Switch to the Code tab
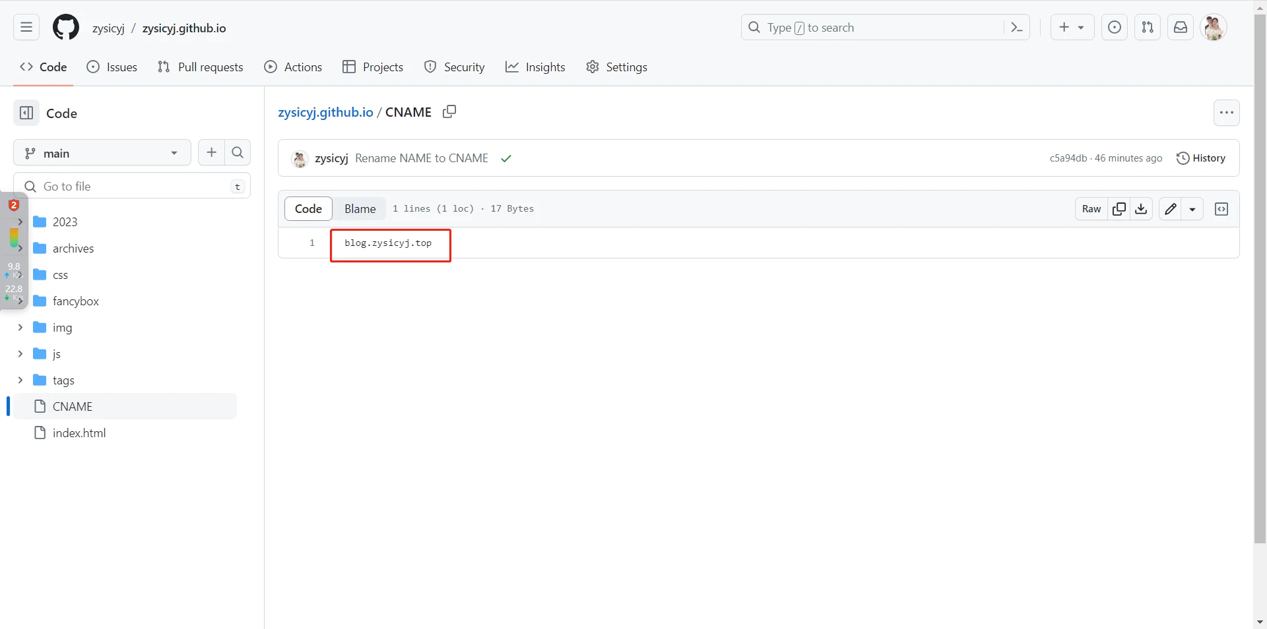Viewport: 1267px width, 629px height. tap(44, 67)
